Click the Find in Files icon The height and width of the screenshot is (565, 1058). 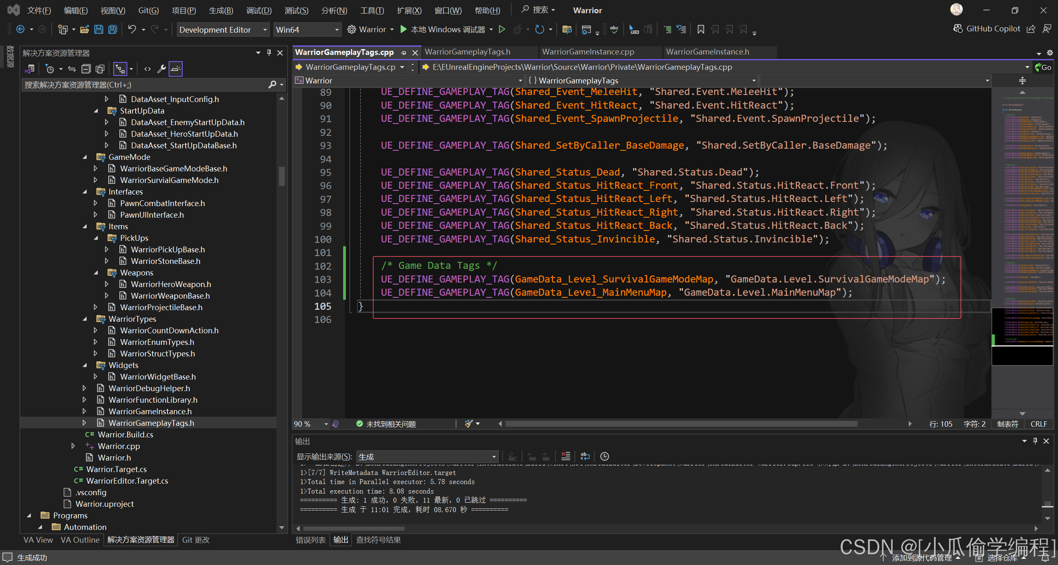[567, 29]
